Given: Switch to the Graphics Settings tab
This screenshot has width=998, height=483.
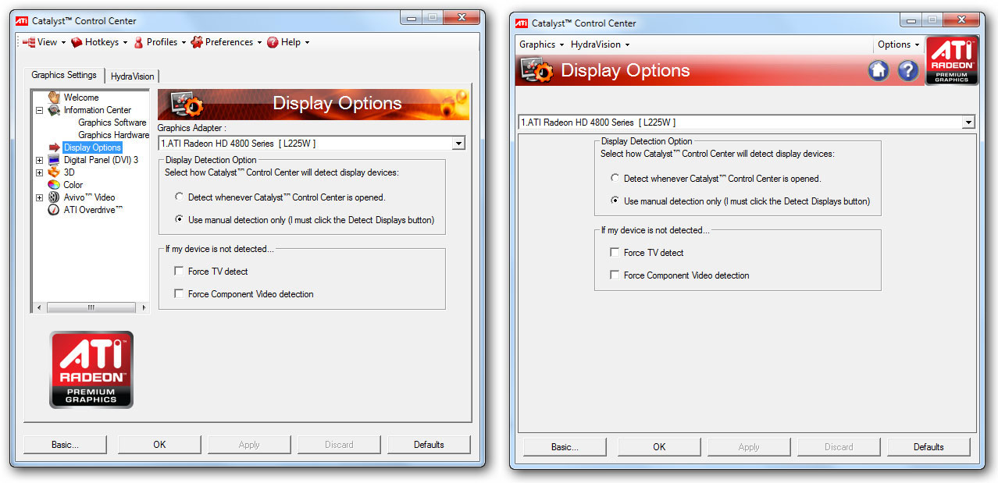Looking at the screenshot, I should coord(64,75).
